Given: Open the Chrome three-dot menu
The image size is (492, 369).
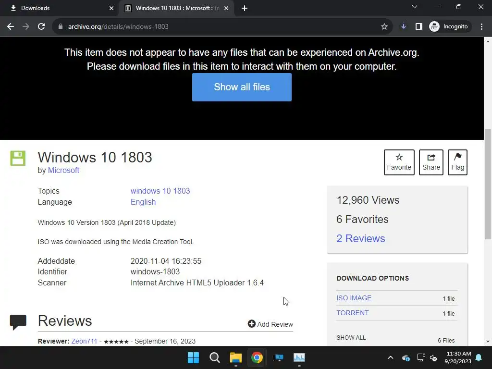Looking at the screenshot, I should click(481, 27).
